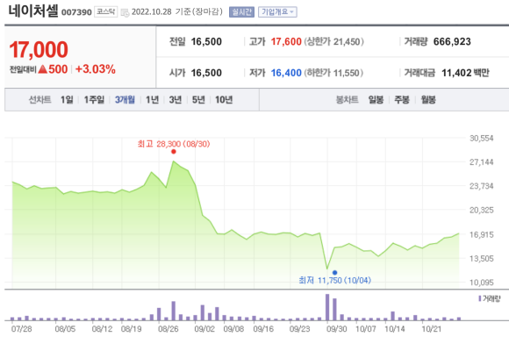Click the 최고 28,300 (08/30) label
The width and height of the screenshot is (509, 344).
(174, 144)
